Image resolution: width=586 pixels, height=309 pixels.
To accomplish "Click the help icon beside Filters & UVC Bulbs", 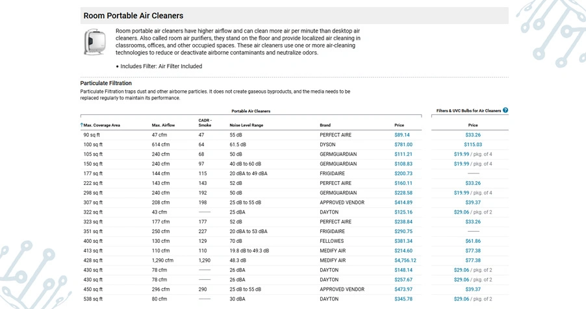I will 505,110.
